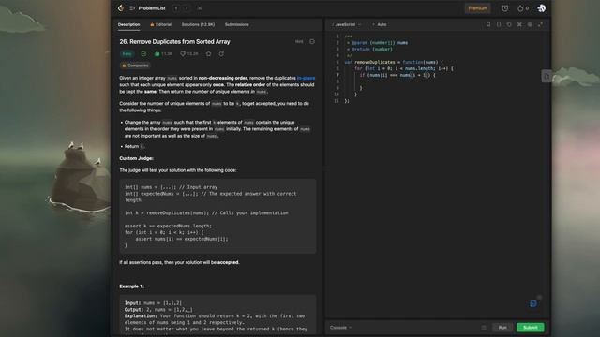Reset code to default icon

(x=509, y=24)
